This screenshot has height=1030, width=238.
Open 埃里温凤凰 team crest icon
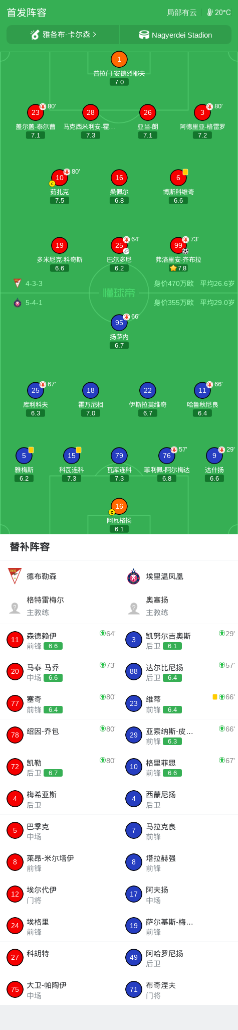coord(134,576)
